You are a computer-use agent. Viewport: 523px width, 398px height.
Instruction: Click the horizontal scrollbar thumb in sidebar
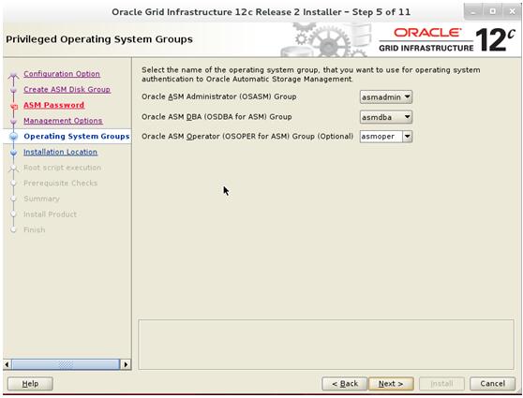click(66, 364)
